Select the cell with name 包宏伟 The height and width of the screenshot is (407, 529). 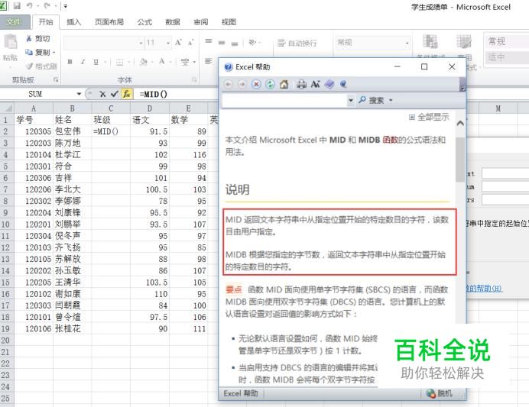pyautogui.click(x=72, y=131)
